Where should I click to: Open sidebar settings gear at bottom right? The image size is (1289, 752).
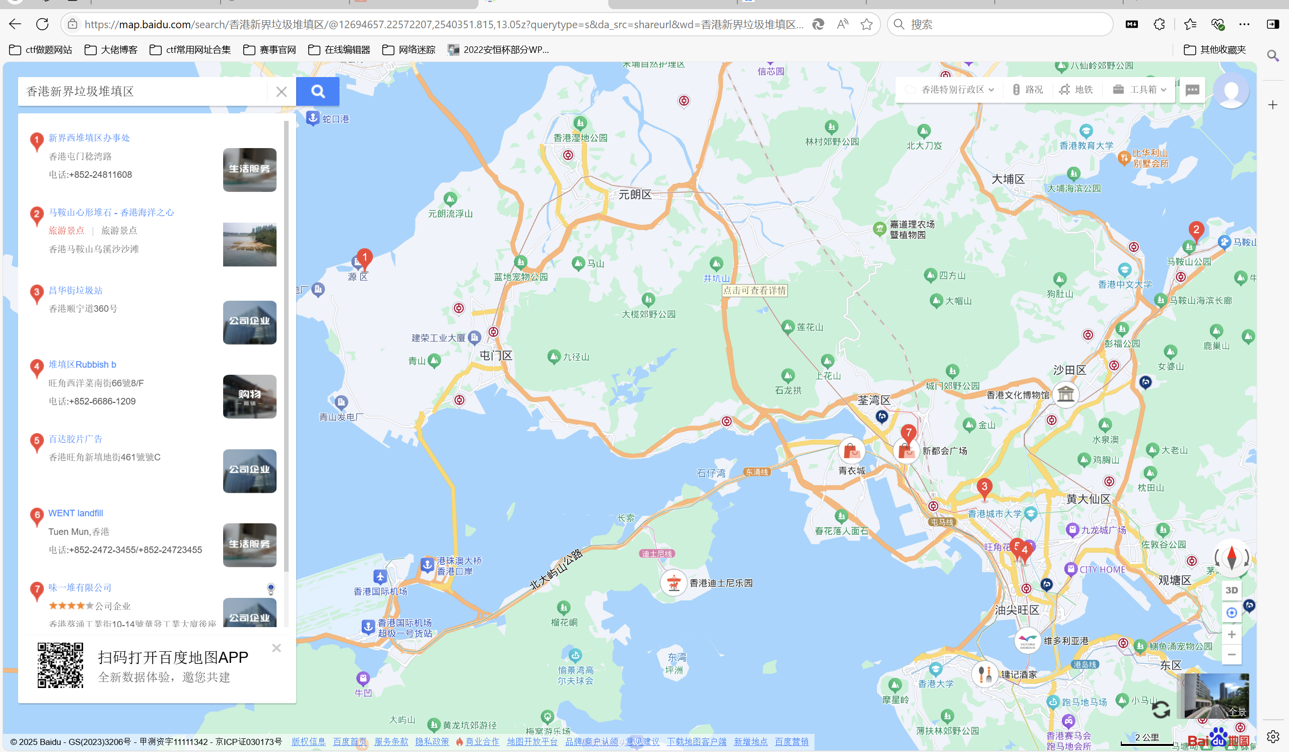coord(1273,737)
